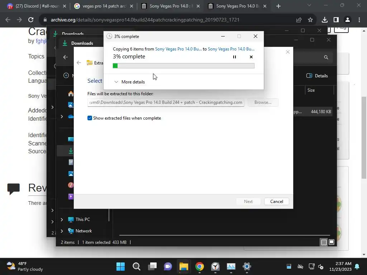This screenshot has height=275, width=367.
Task: Click the New plus icon in explorer toolbar
Action: [66, 76]
